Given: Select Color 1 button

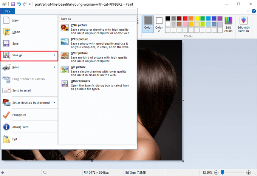Looking at the screenshot, I should (x=148, y=24).
